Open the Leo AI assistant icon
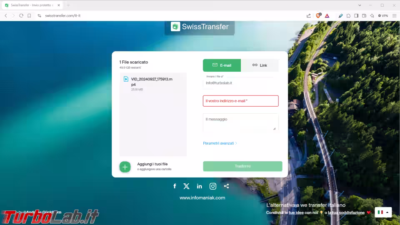This screenshot has height=225, width=400. tap(372, 15)
